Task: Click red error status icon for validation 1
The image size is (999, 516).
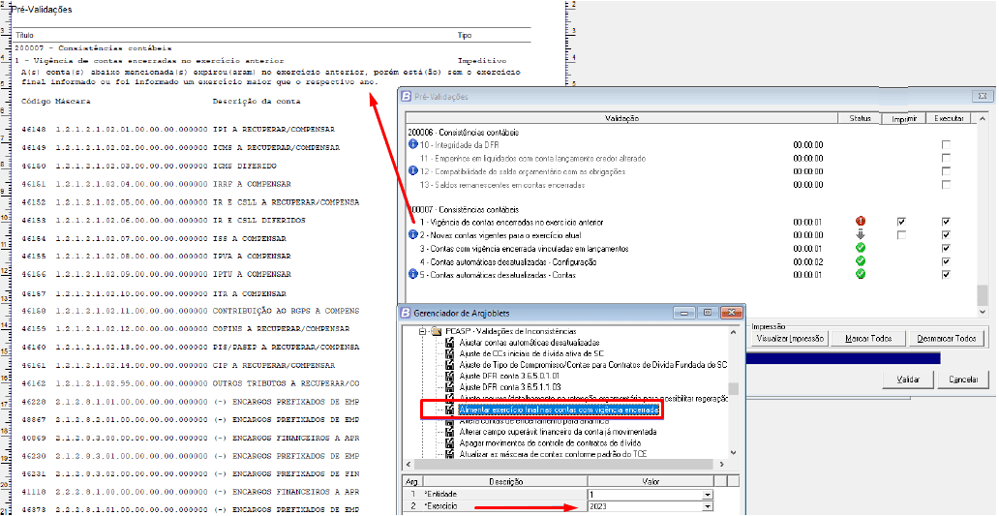Action: click(x=860, y=222)
